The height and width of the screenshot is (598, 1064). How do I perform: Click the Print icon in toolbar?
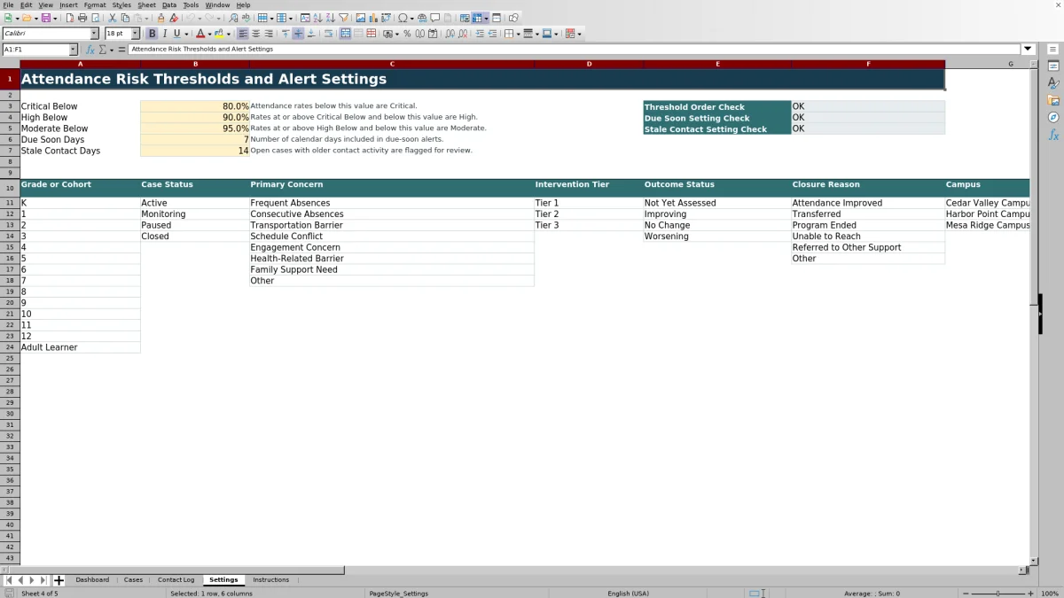tap(82, 18)
